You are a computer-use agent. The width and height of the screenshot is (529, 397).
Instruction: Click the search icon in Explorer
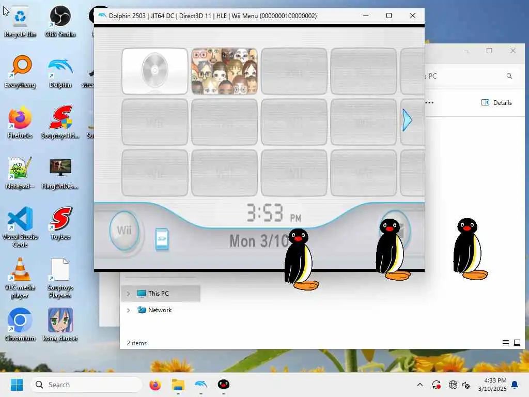(509, 76)
